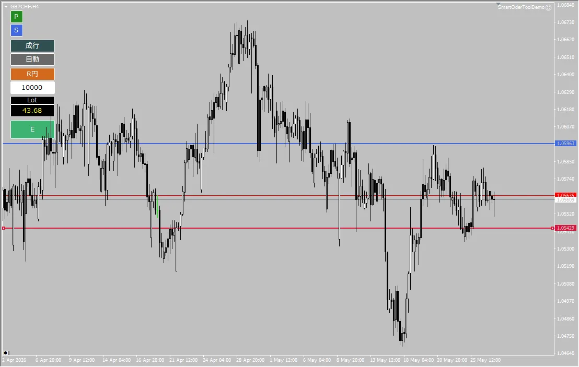
Task: Open the GBPCHF,H4 chart dropdown triangle
Action: point(6,7)
